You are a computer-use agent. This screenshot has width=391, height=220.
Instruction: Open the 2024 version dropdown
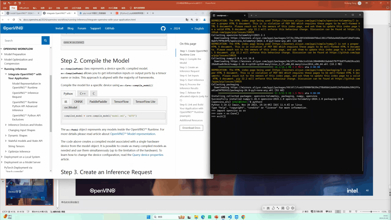(175, 28)
